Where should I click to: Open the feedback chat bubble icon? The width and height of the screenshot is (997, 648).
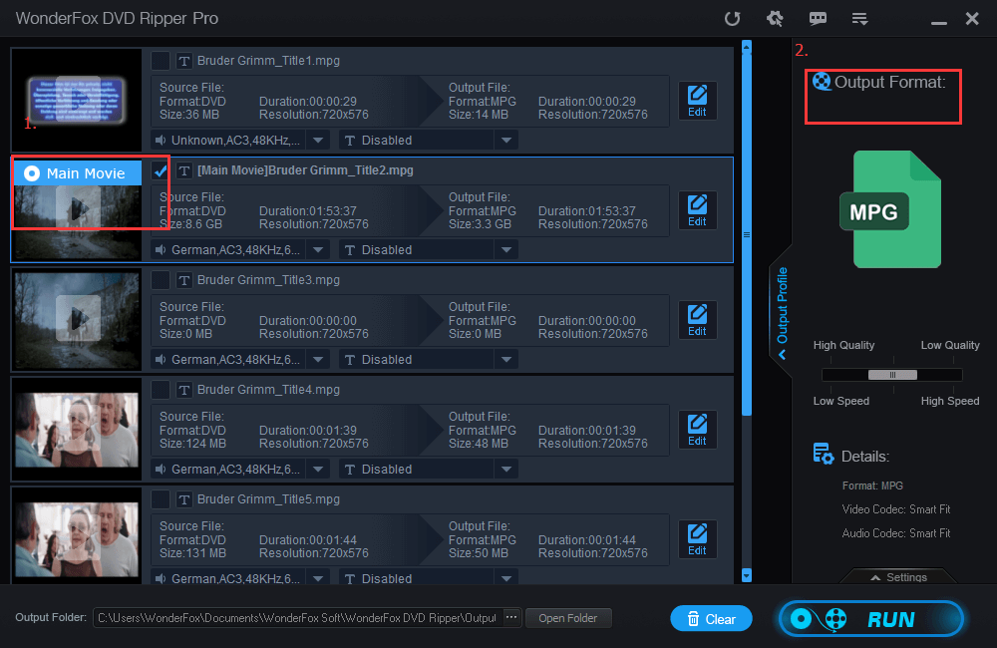pyautogui.click(x=818, y=19)
